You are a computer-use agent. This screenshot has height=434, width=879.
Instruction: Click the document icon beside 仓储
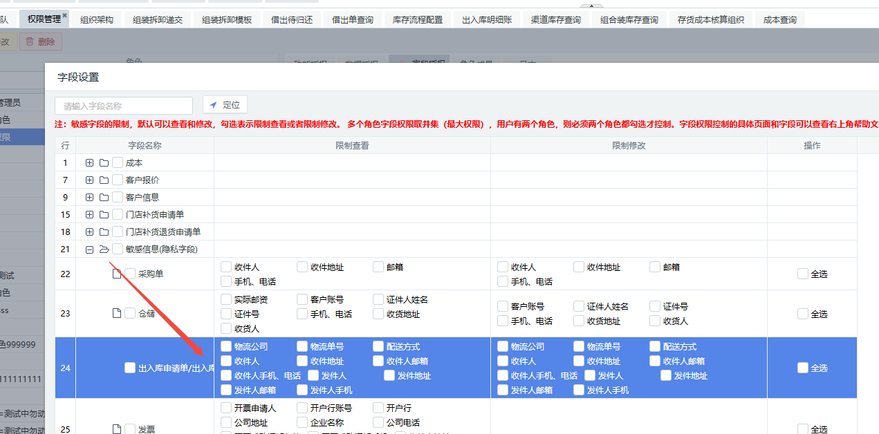[x=117, y=314]
